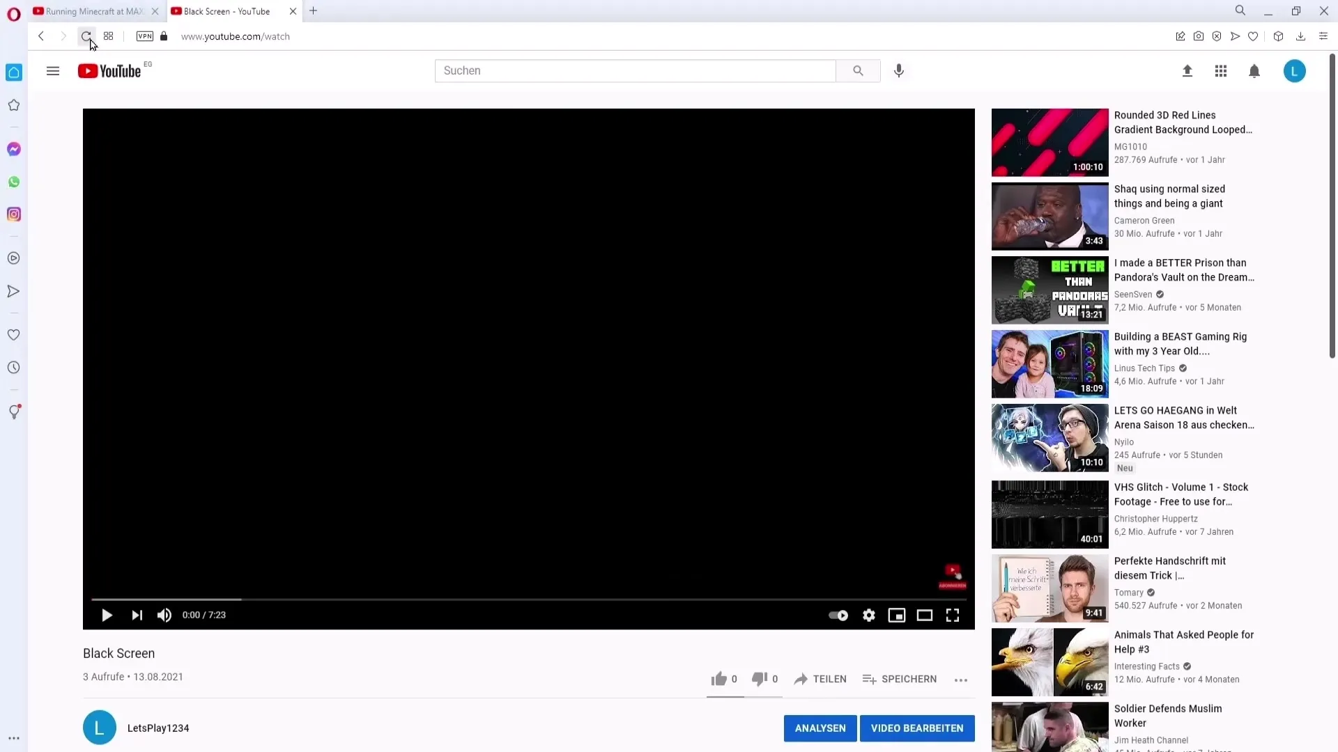Open the Speed Dial tiles icon

108,36
